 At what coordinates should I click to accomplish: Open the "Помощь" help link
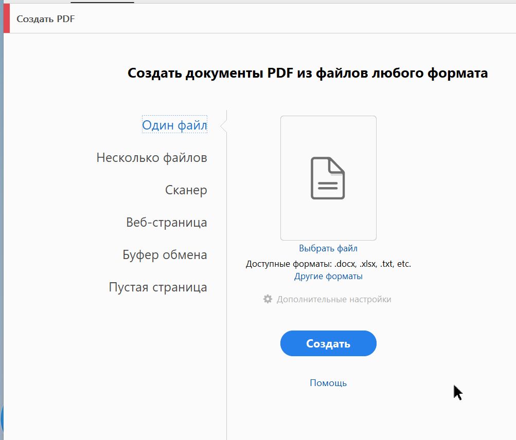328,382
